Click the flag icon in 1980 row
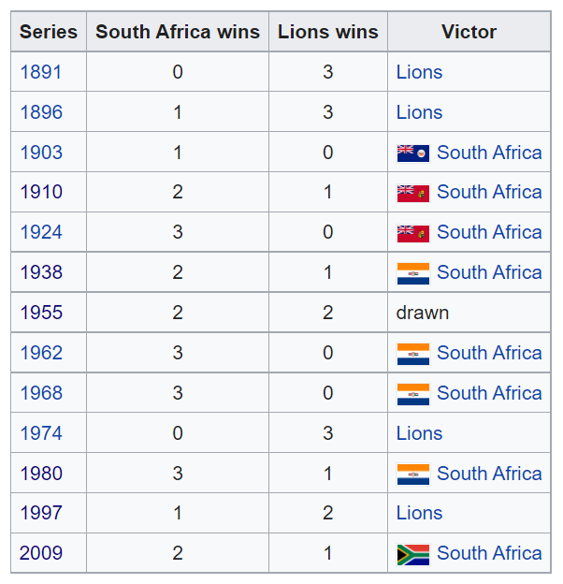This screenshot has width=563, height=584. pos(413,474)
